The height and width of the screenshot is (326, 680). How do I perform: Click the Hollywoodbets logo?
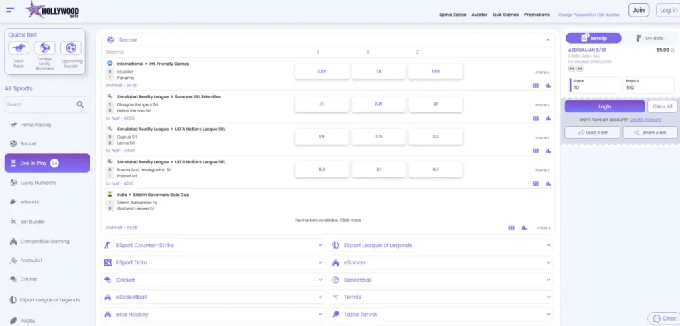[x=52, y=9]
